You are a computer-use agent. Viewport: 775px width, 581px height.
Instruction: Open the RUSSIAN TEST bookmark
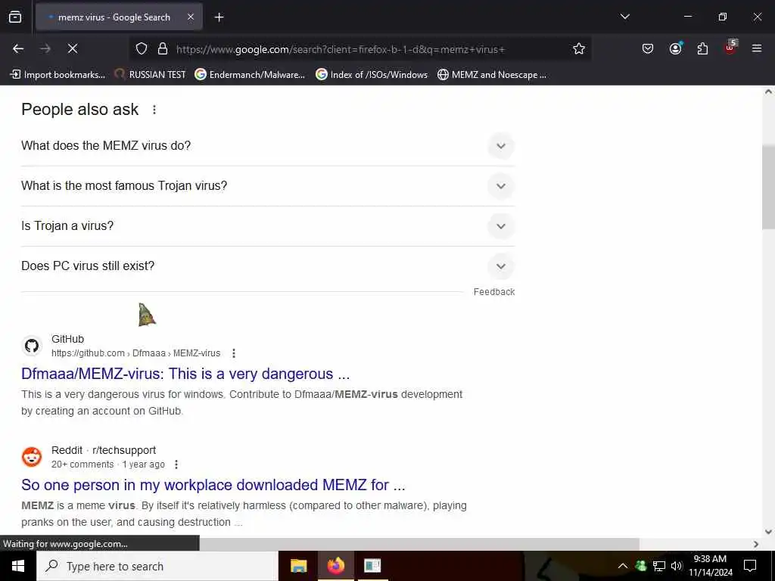pos(150,75)
